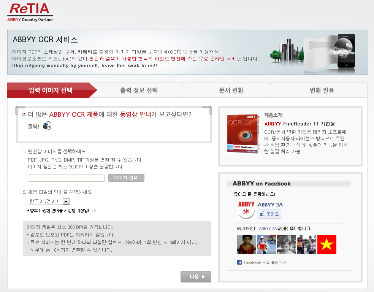Click the '2. 해당 파일의 언어를 선택하세요' text
The height and width of the screenshot is (292, 374).
coord(57,192)
